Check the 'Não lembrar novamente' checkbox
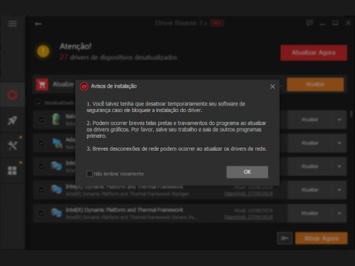The height and width of the screenshot is (266, 355). click(x=90, y=174)
